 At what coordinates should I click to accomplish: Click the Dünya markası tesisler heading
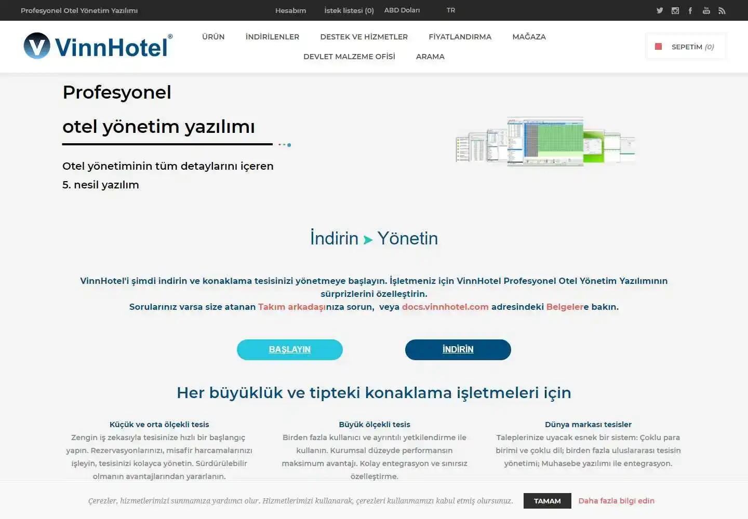pos(589,425)
